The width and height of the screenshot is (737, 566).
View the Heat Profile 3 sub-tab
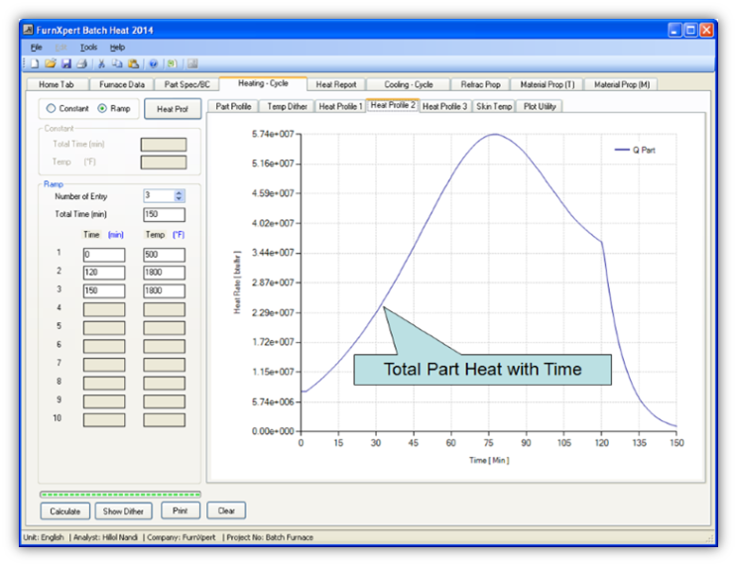tap(444, 107)
